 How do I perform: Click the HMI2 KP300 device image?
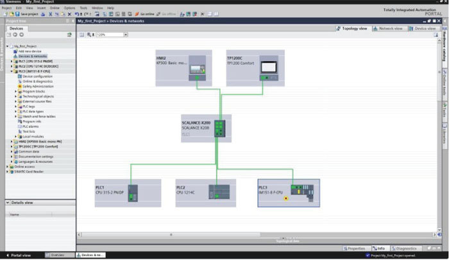point(197,69)
